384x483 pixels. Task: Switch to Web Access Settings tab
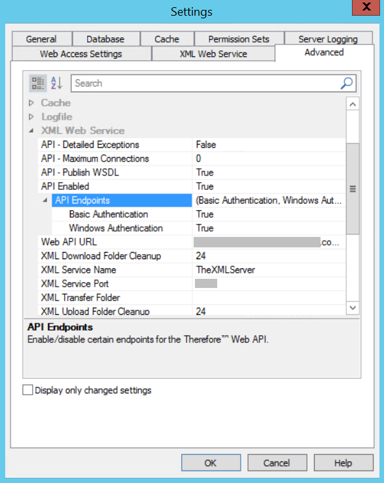[81, 54]
